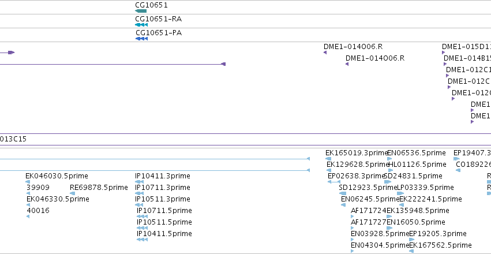
Task: Select the EK135948.5prime label
Action: coord(418,211)
